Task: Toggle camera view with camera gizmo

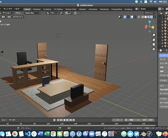Action: tap(154, 44)
